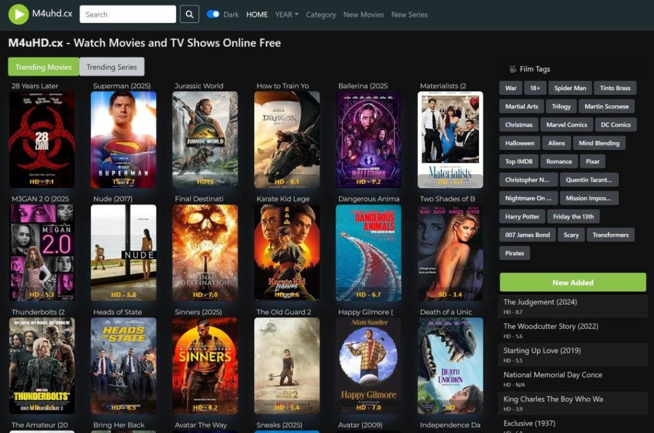Click the Tinto Brass film tag
Image resolution: width=654 pixels, height=433 pixels.
pos(615,88)
